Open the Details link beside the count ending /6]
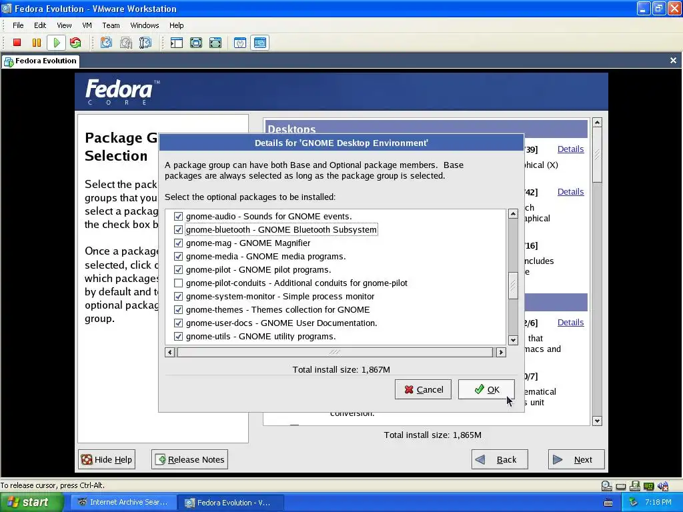Image resolution: width=683 pixels, height=512 pixels. [x=571, y=322]
